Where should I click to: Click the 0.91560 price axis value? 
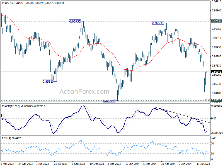tap(217, 29)
